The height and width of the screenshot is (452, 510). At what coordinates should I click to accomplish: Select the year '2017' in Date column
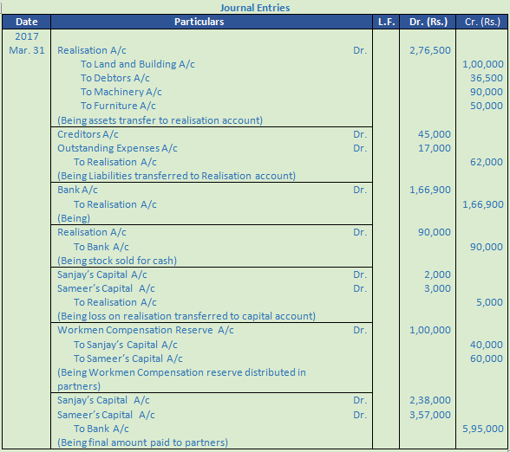(27, 36)
